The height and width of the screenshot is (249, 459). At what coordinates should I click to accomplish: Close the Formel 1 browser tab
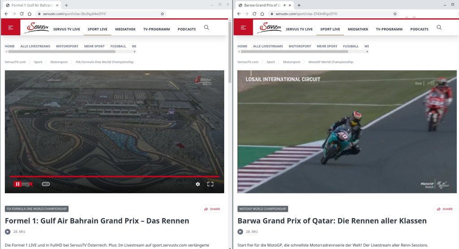(57, 5)
